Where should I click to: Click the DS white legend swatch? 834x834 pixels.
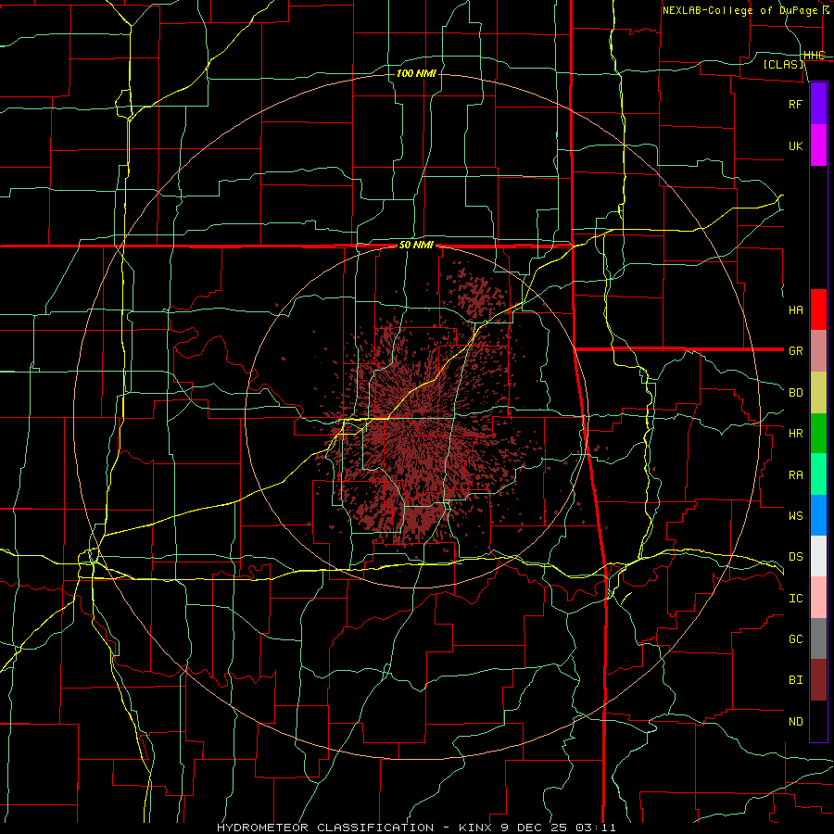click(818, 556)
